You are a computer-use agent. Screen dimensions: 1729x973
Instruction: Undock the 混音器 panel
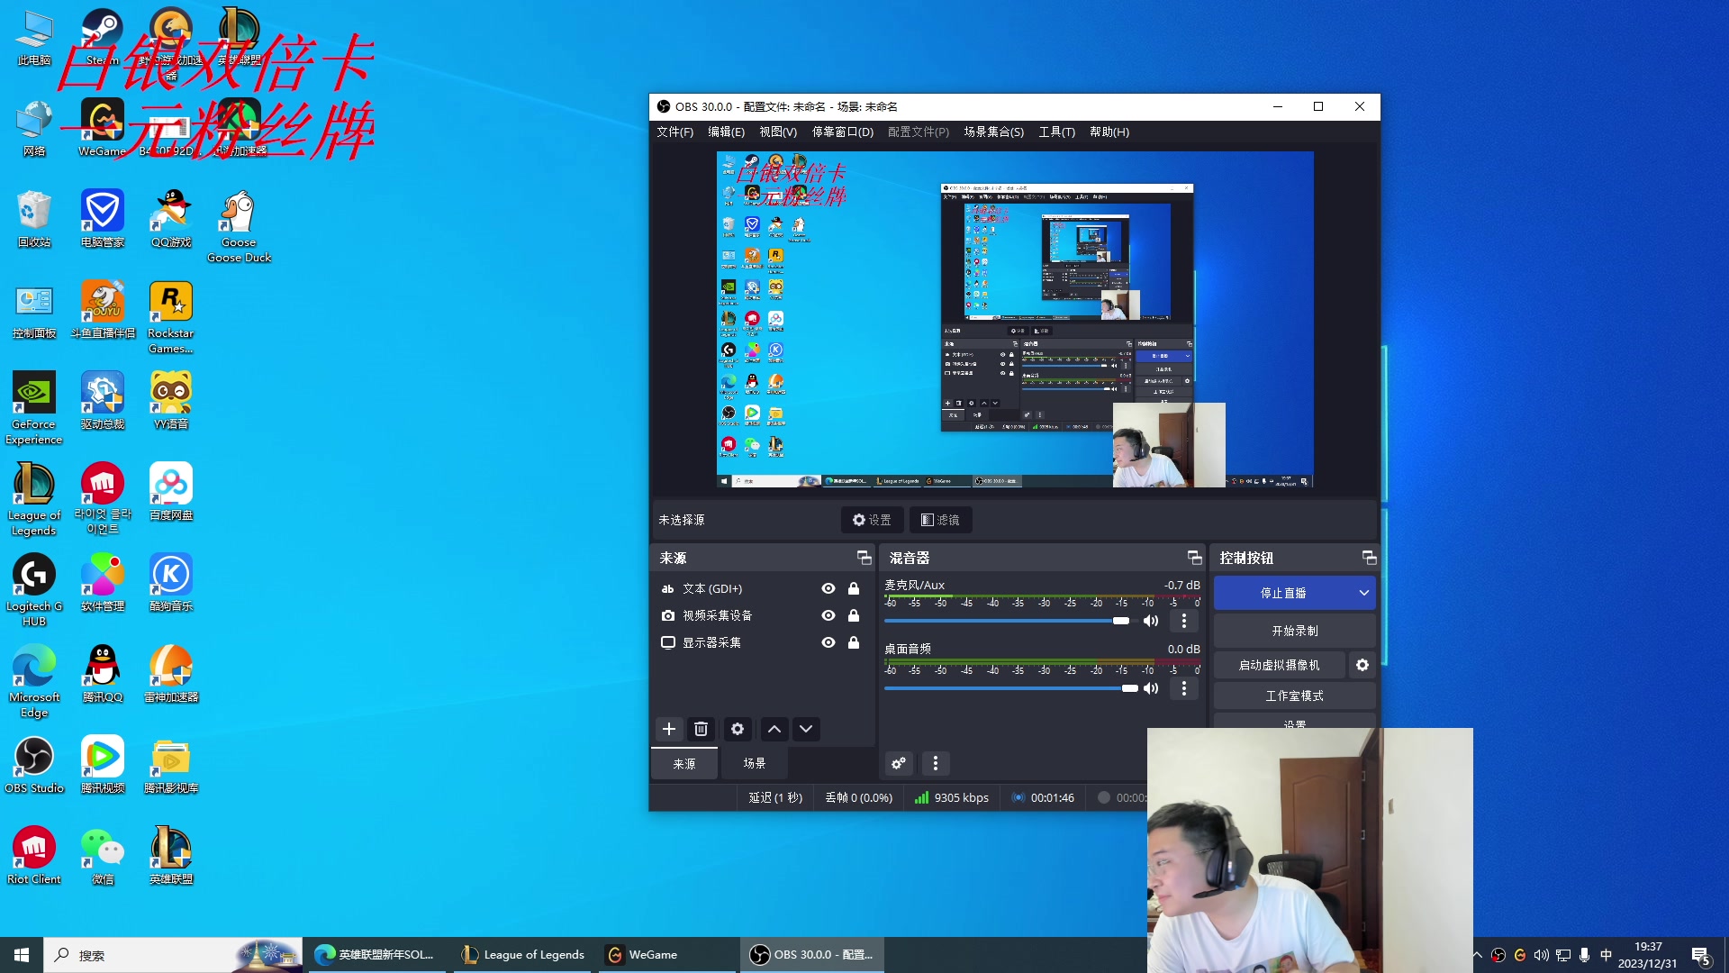point(1194,558)
